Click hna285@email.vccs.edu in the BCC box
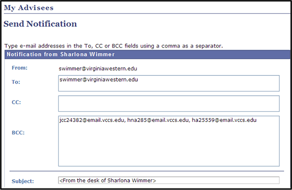 click(x=158, y=121)
